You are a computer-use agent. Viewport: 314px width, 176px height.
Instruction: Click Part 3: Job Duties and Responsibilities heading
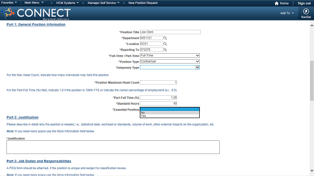click(x=39, y=161)
